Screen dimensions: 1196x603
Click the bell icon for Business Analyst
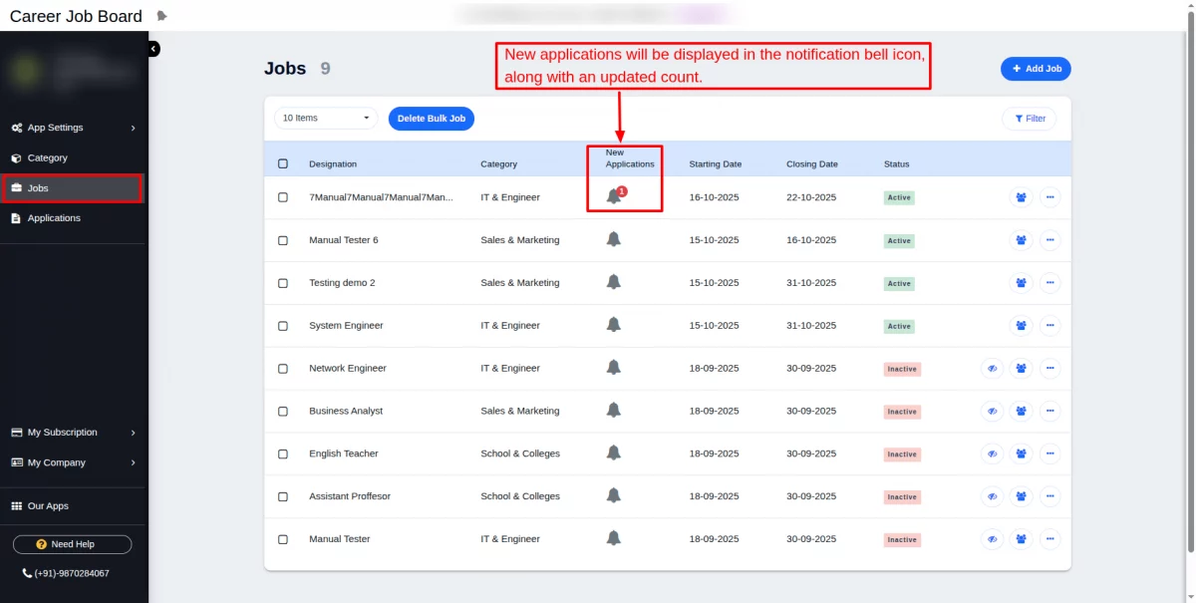coord(614,411)
